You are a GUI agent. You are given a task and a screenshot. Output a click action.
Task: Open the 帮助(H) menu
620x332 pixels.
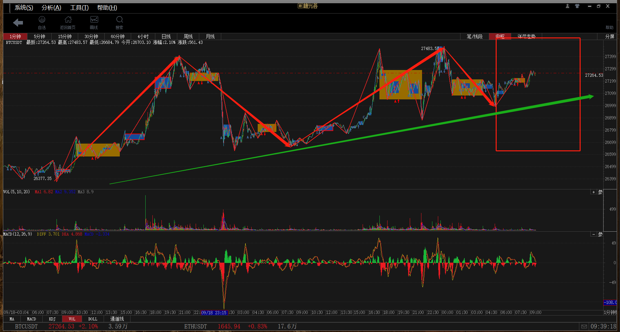(107, 8)
